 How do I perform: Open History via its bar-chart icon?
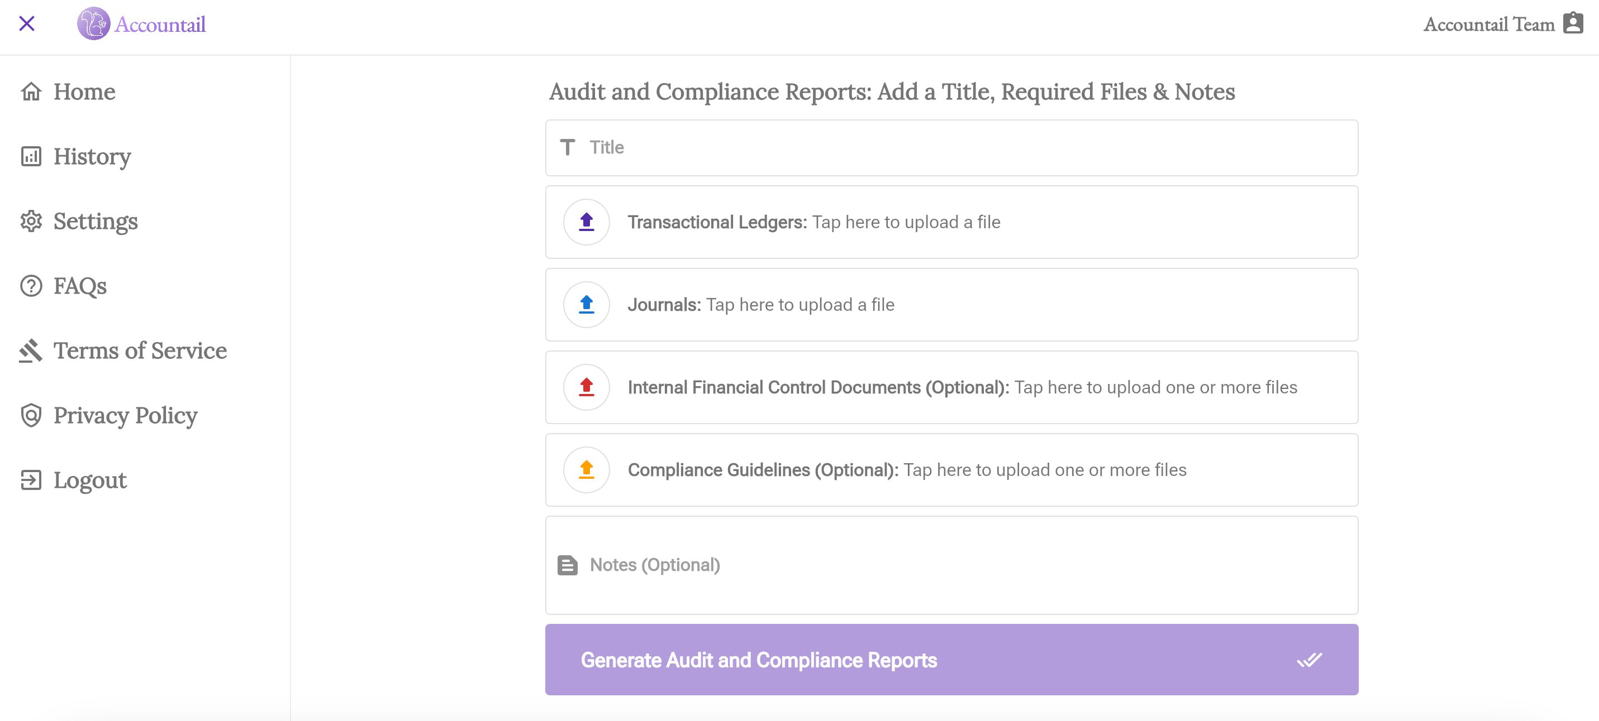click(x=30, y=156)
